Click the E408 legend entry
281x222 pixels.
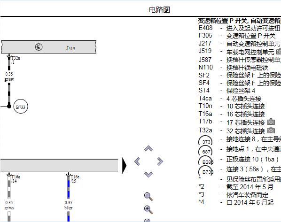(240, 28)
